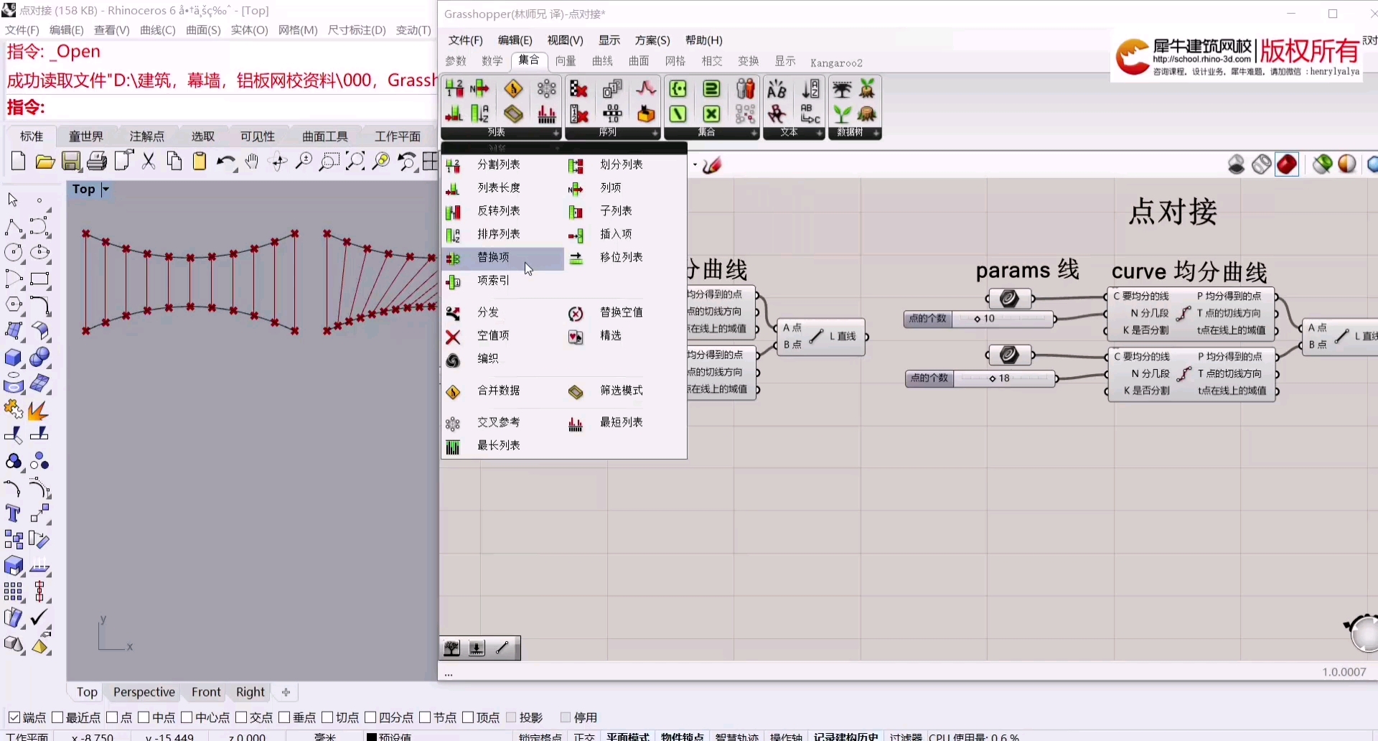The width and height of the screenshot is (1378, 741).
Task: Switch to the Kangaroo2 tab
Action: 836,62
